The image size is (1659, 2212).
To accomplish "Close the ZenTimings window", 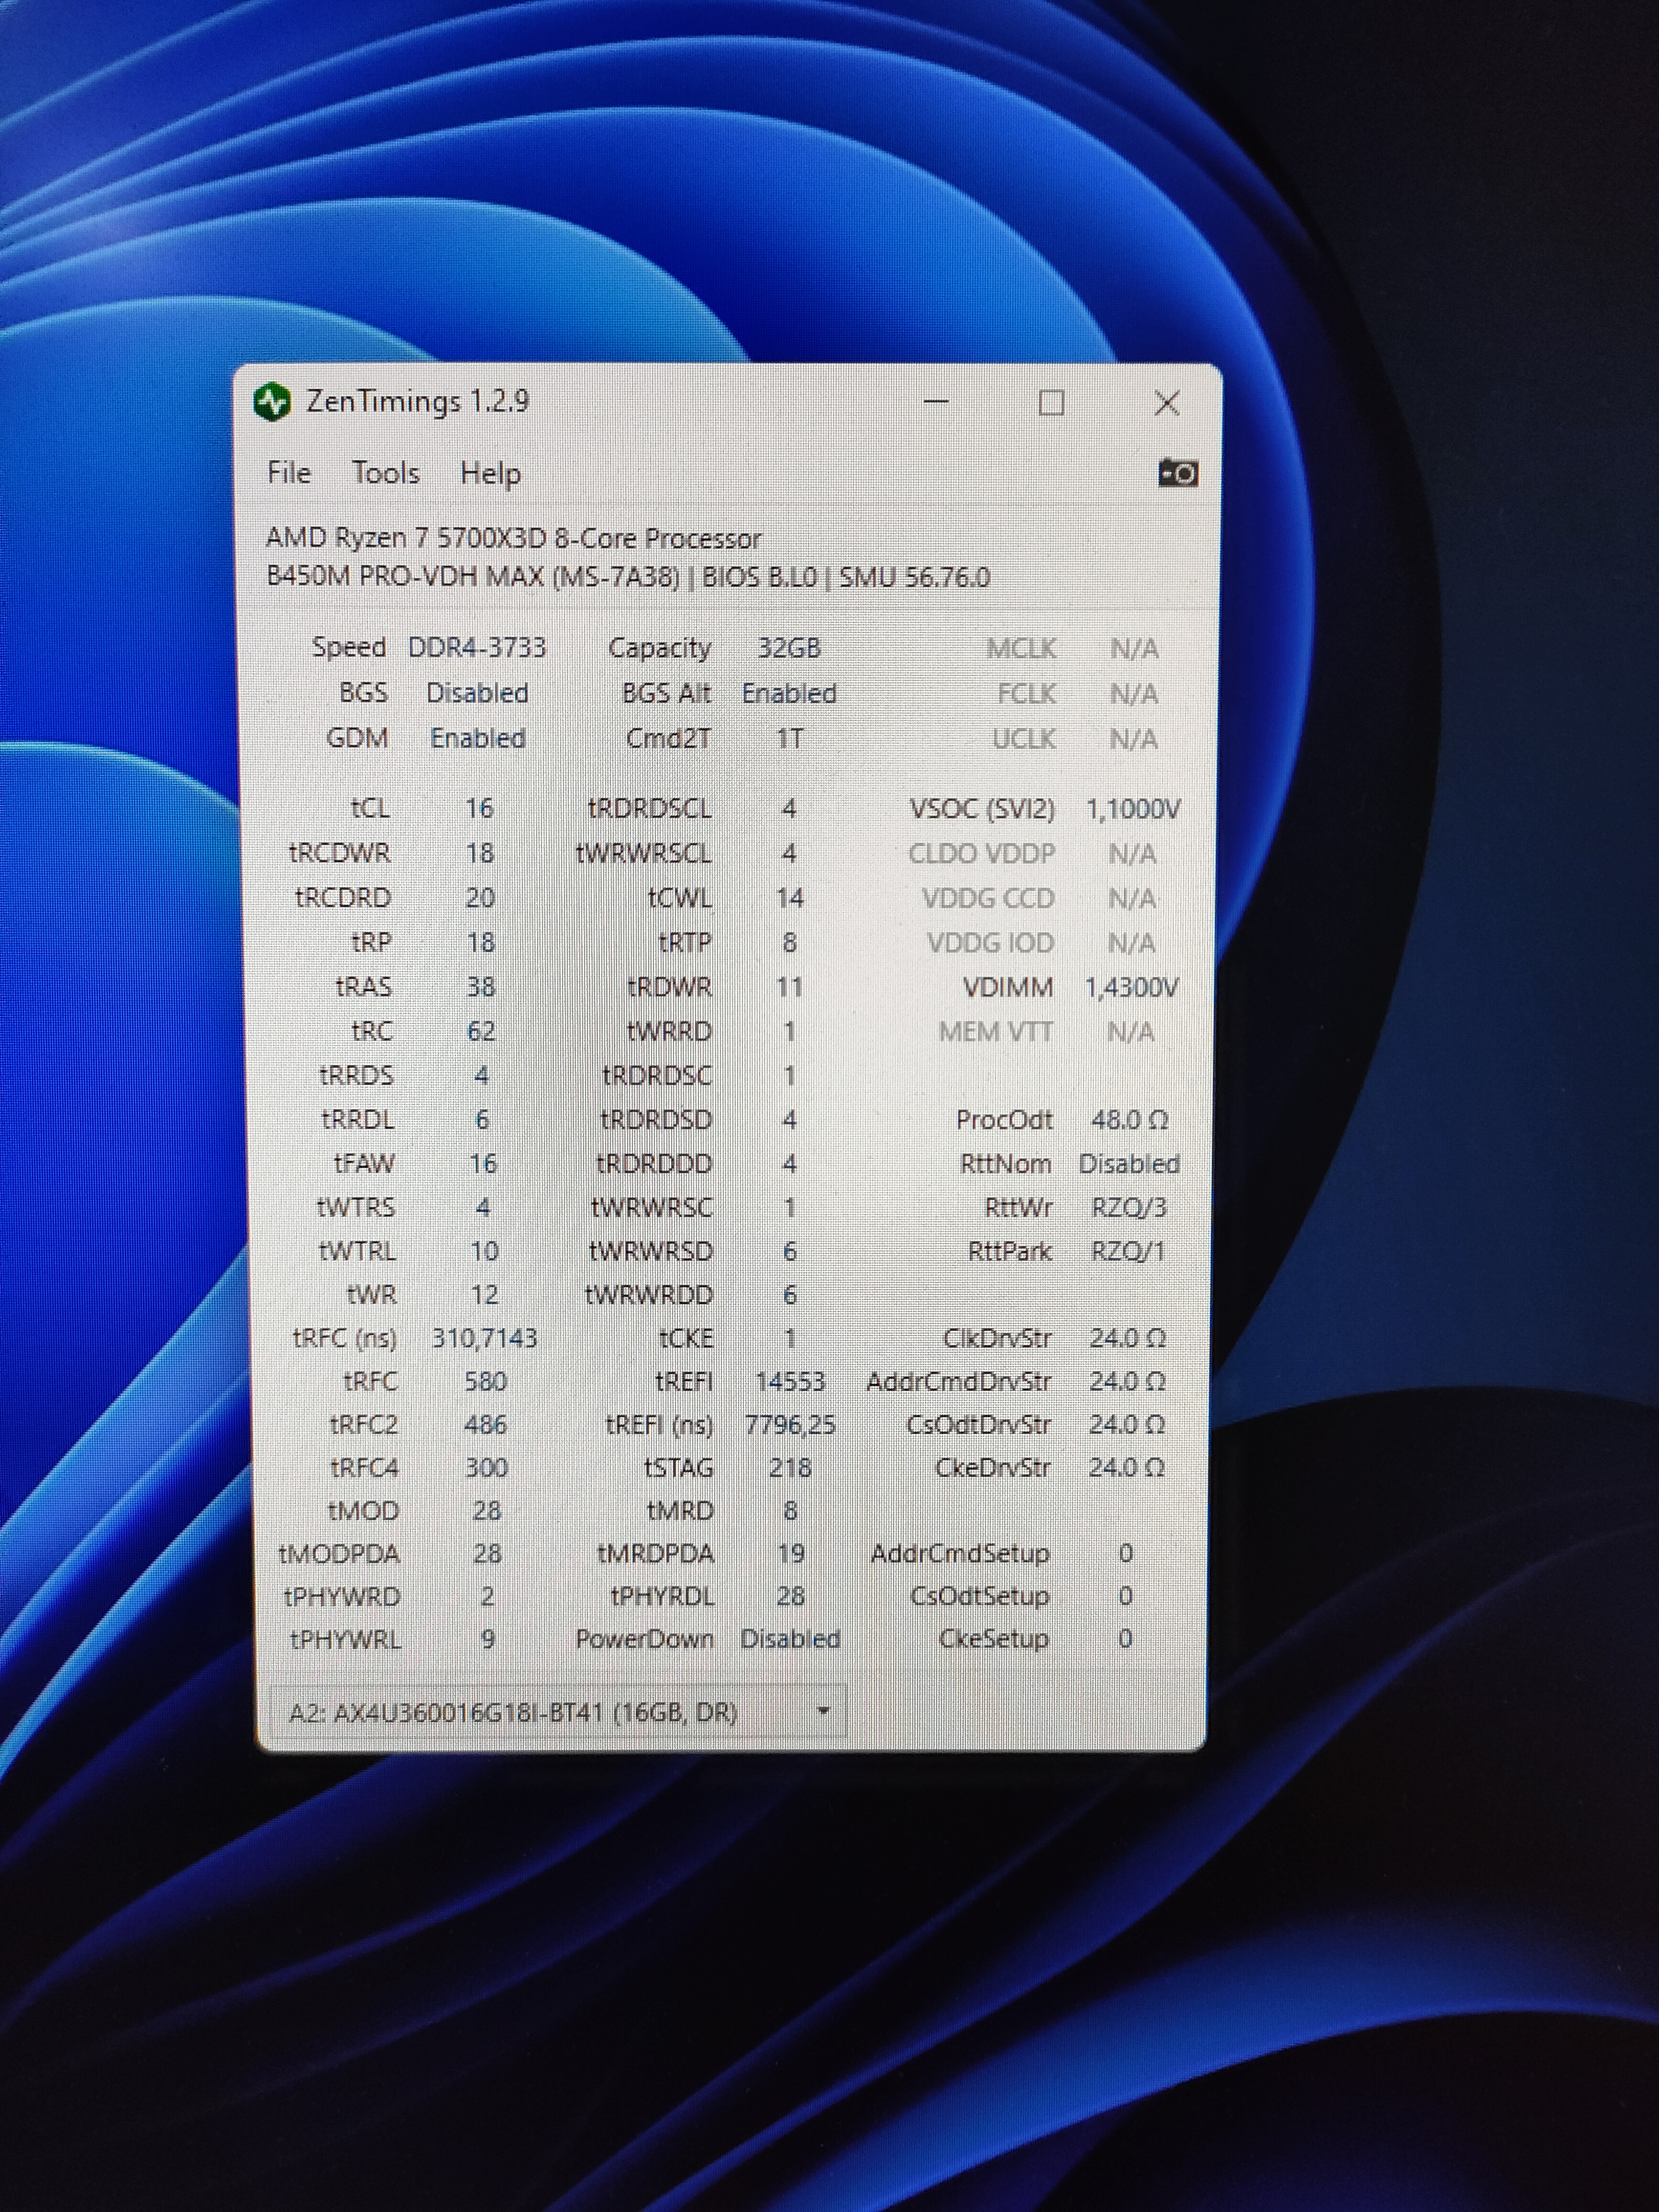I will tap(1166, 403).
